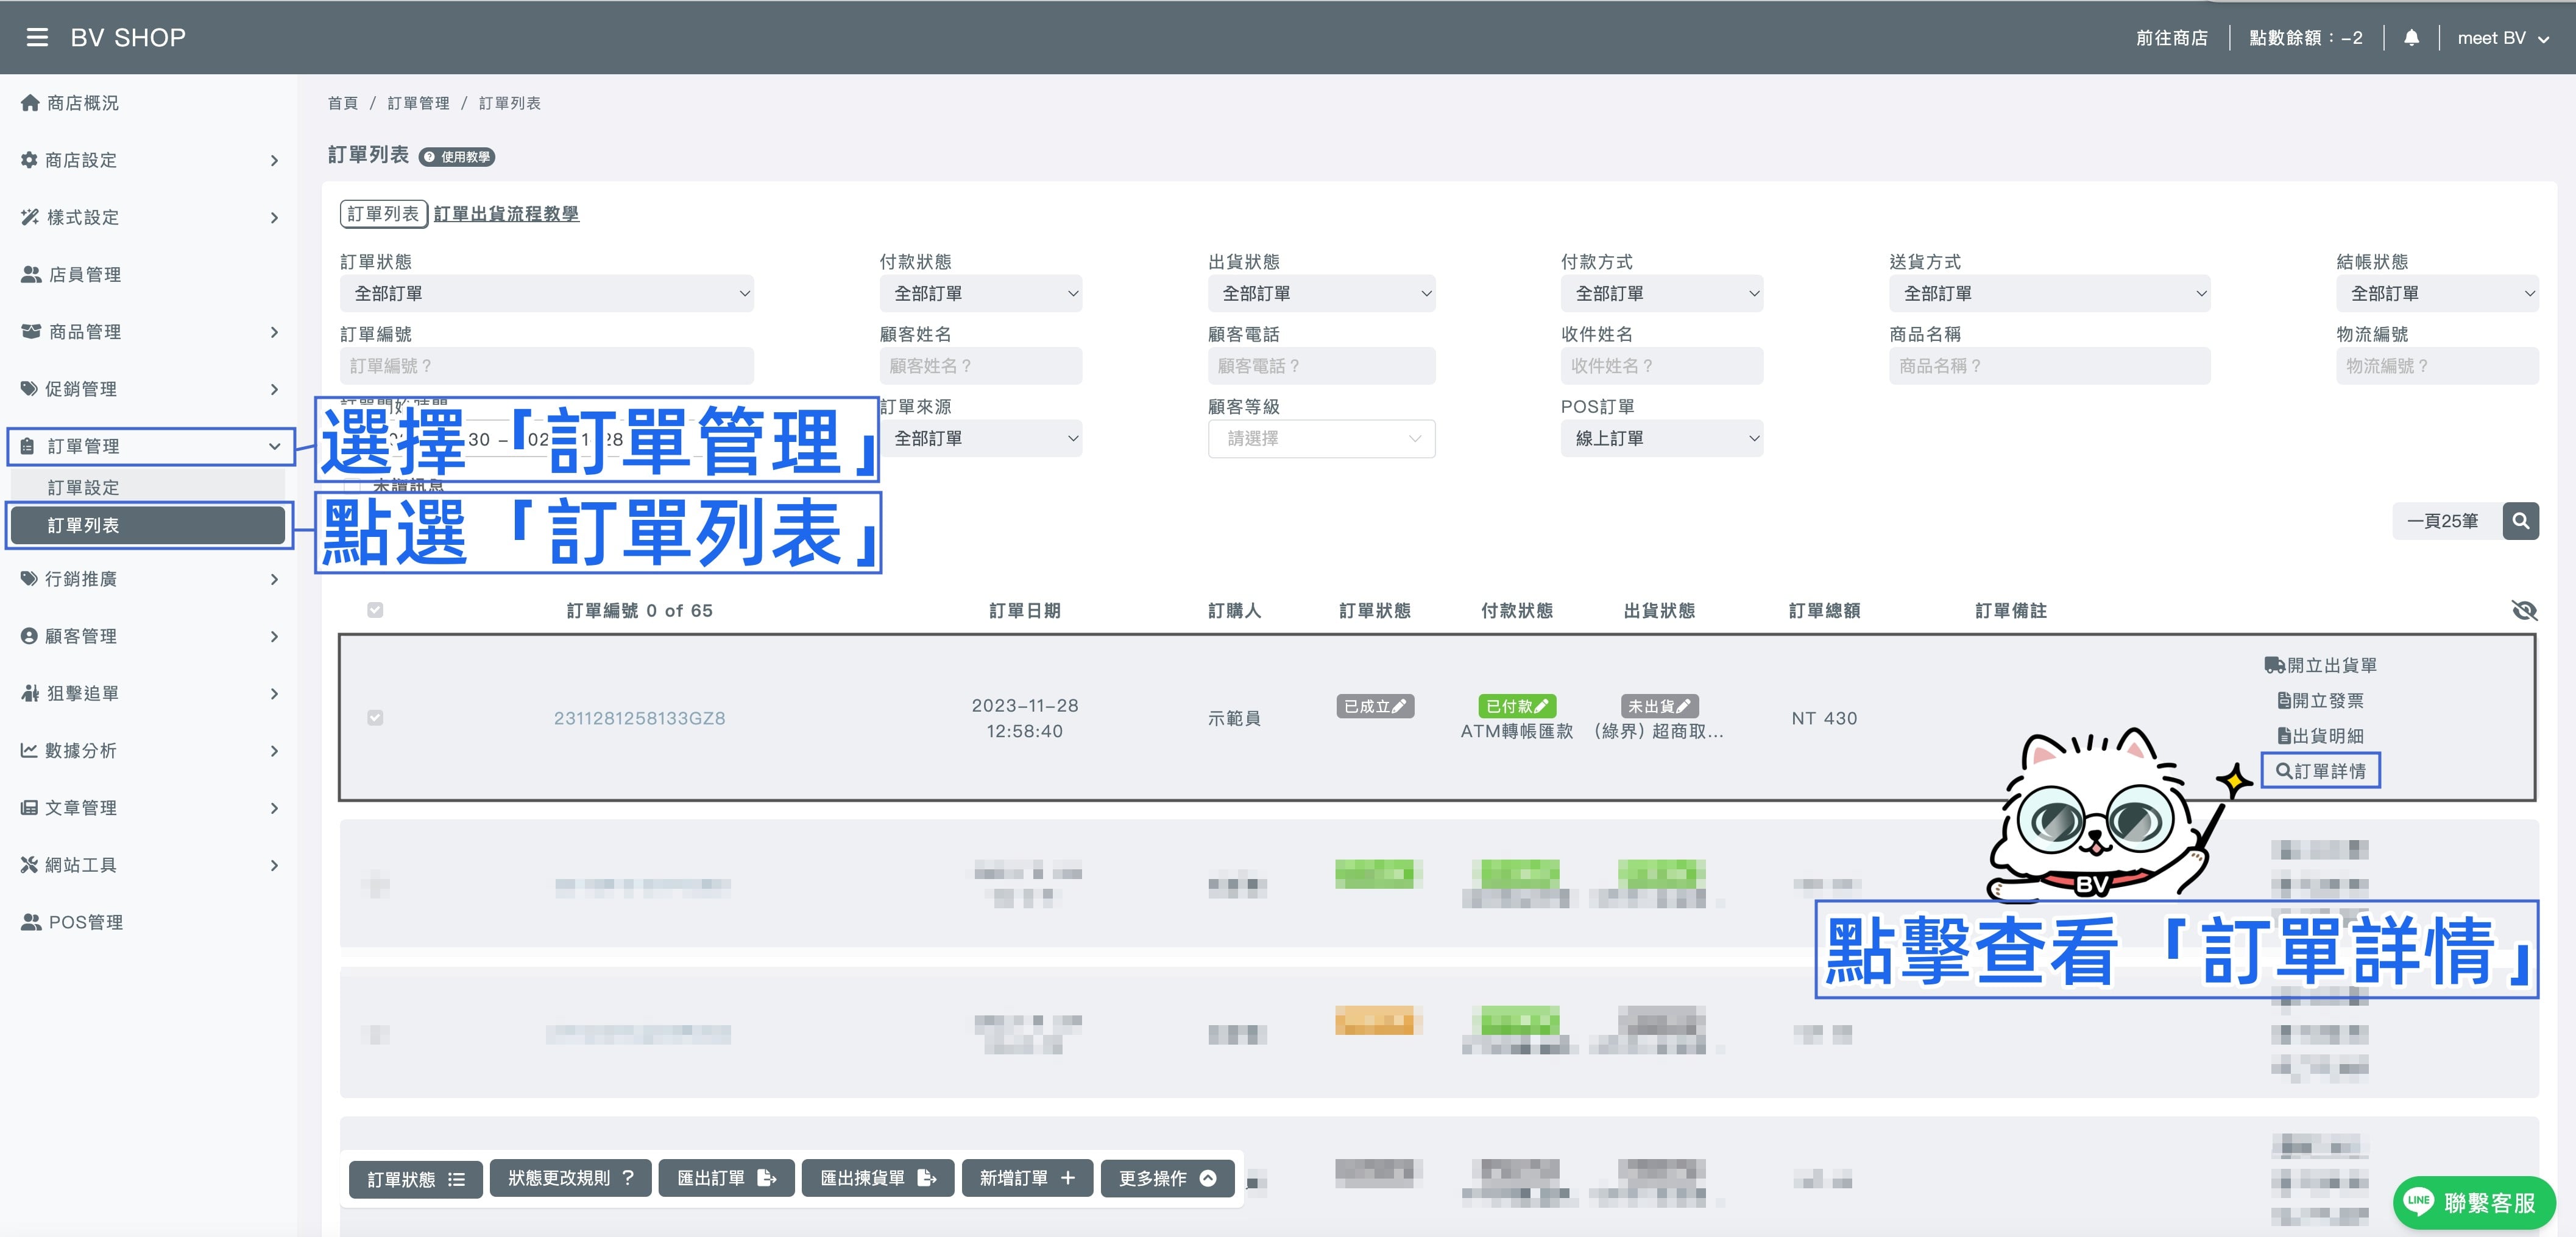Click the 前往商店 link
The width and height of the screenshot is (2576, 1237).
(x=2171, y=38)
